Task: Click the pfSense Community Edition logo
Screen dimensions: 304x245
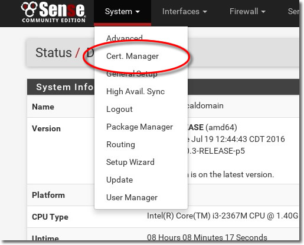Action: [53, 12]
